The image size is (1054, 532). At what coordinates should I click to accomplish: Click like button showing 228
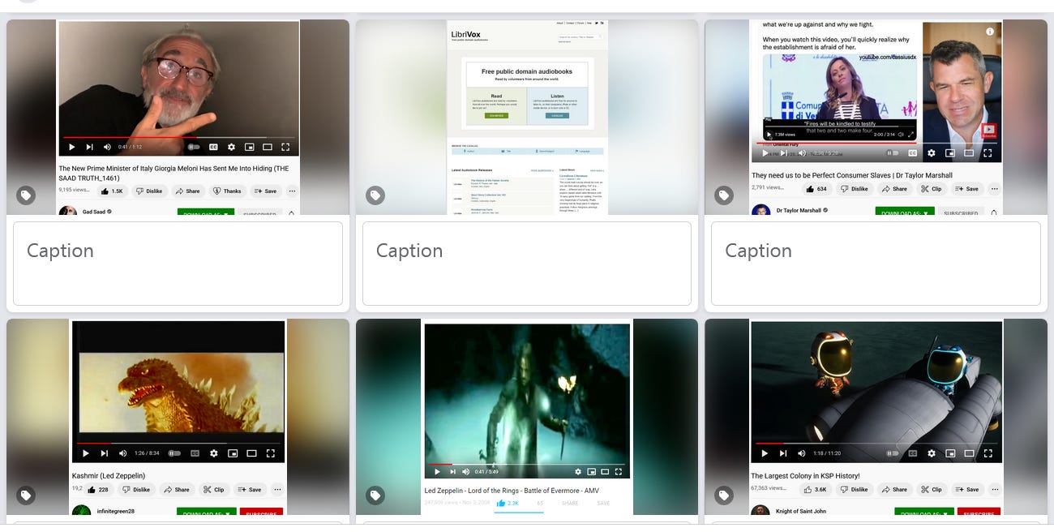coord(100,490)
